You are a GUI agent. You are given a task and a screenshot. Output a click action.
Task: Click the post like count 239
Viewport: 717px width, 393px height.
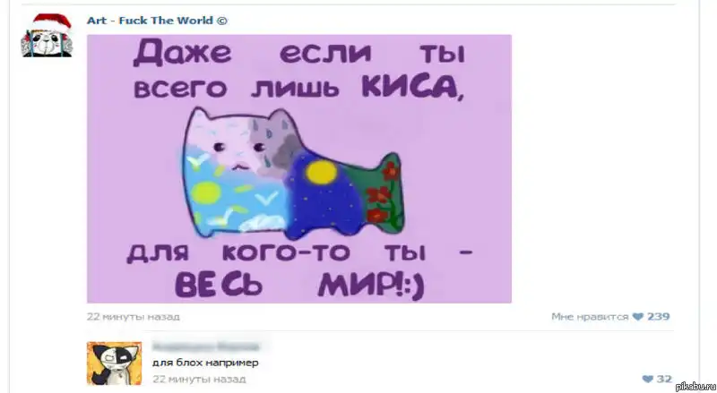[659, 317]
